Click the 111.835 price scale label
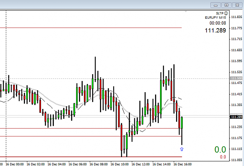The image size is (244, 166). [237, 17]
